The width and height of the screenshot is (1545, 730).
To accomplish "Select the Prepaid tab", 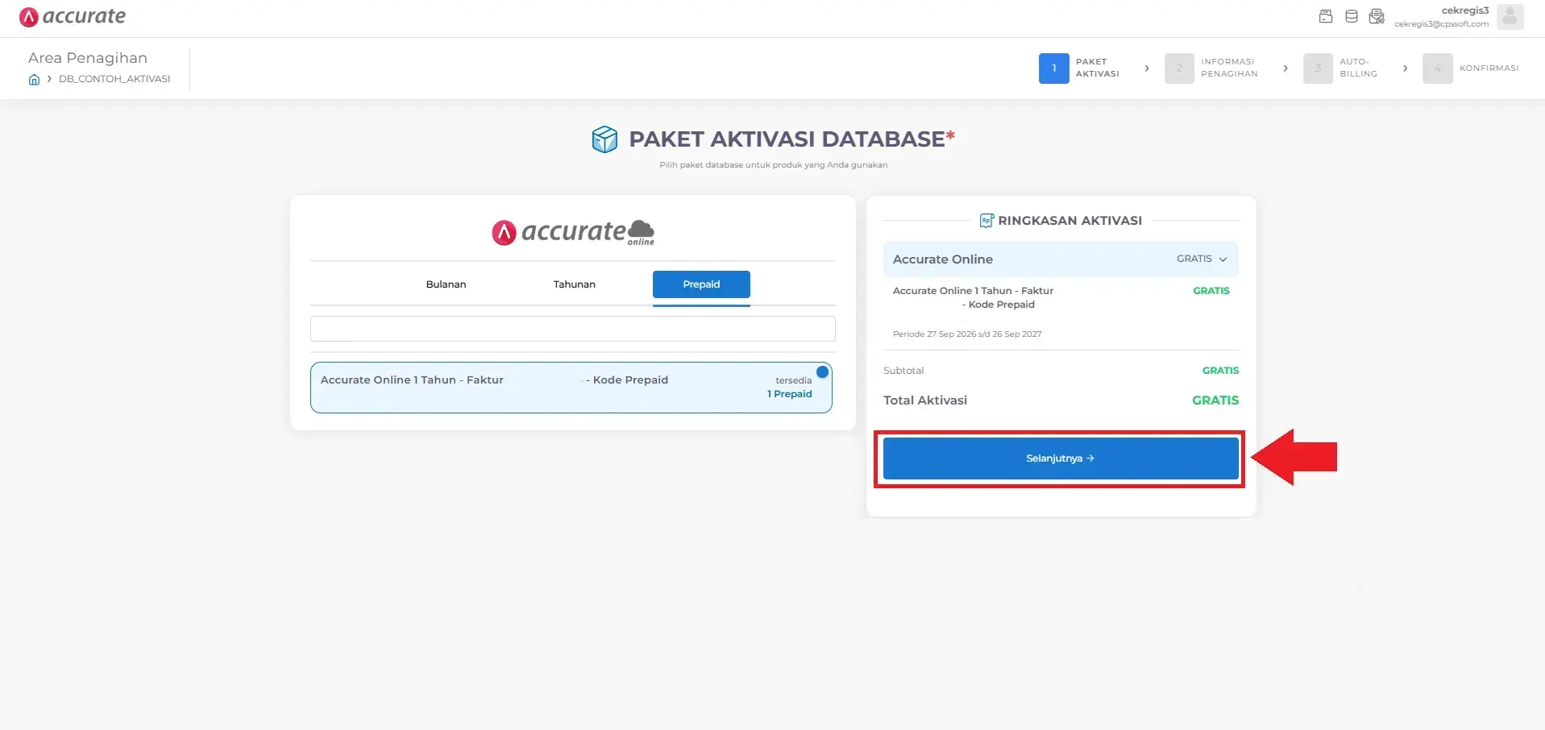I will 701,284.
